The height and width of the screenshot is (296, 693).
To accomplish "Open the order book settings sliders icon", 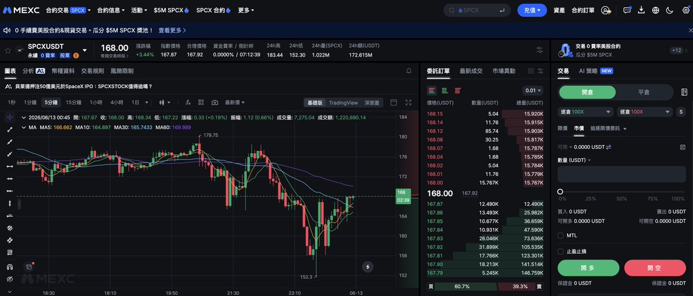I will point(541,71).
